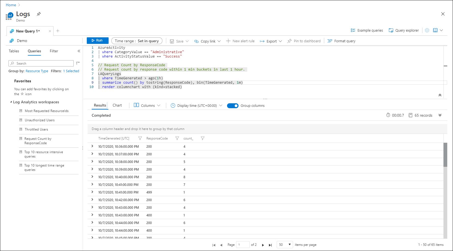Click the ResponseCode column filter icon
453x251 pixels.
(x=177, y=138)
